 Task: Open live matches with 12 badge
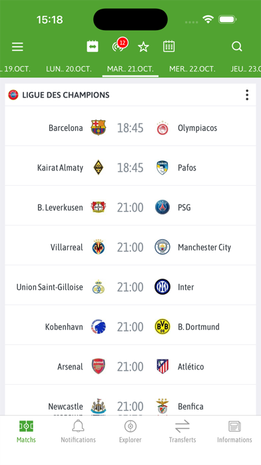pyautogui.click(x=119, y=45)
